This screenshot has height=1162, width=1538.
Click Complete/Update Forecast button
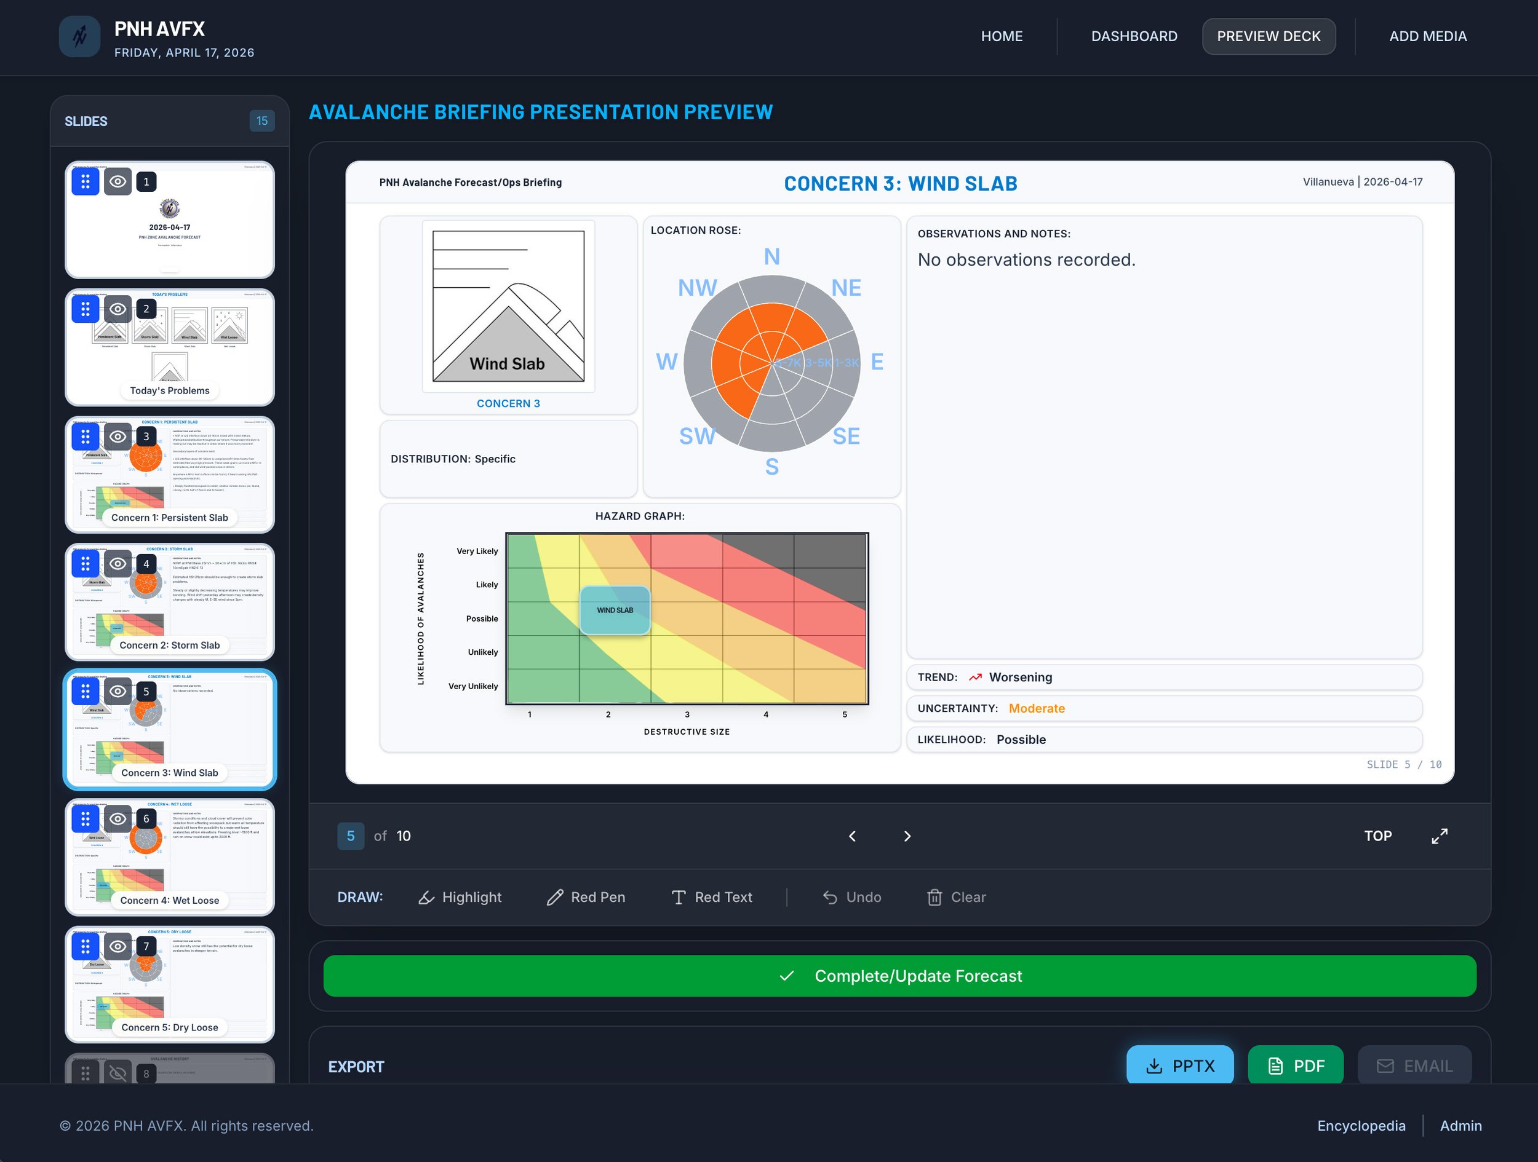[x=899, y=976]
